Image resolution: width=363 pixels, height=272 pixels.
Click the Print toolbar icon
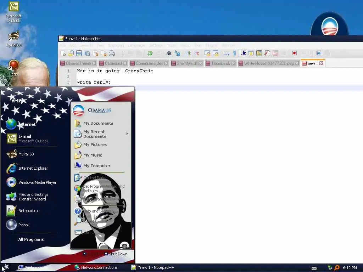point(112,53)
